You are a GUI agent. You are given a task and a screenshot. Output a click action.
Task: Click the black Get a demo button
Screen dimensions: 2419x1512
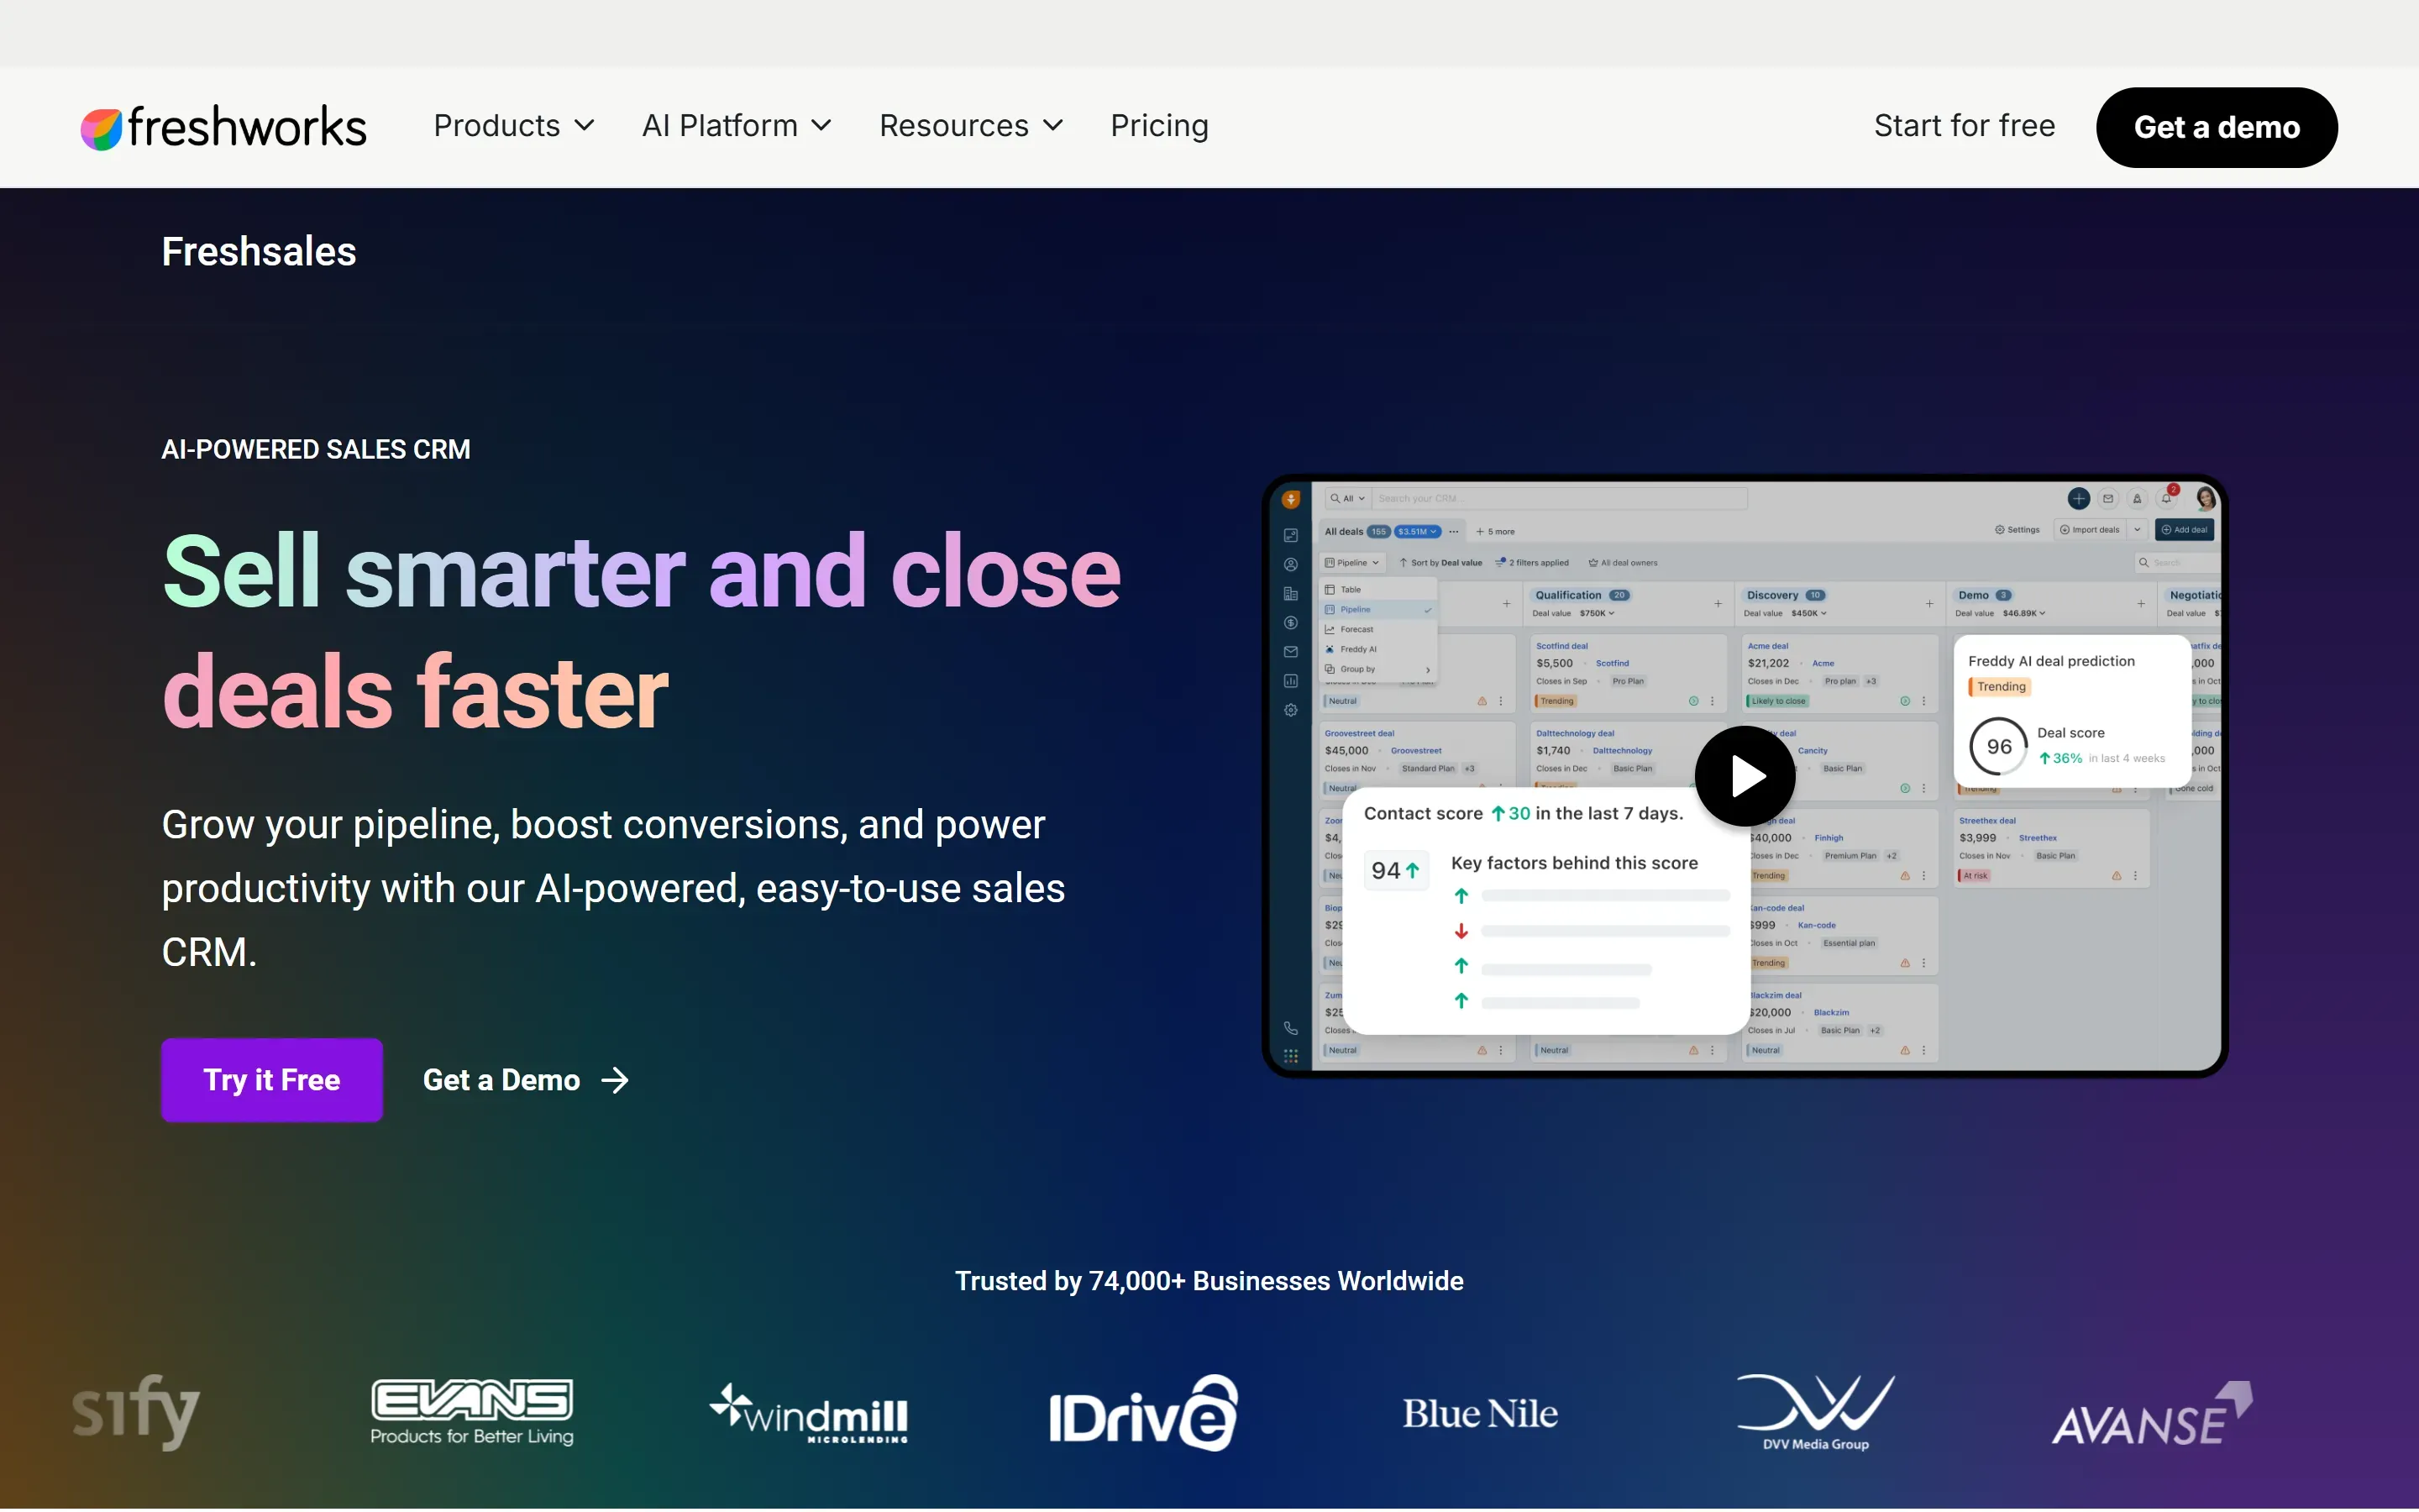[x=2216, y=127]
